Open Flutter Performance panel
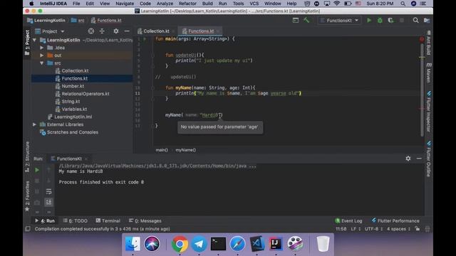Screen dimensions: 456x256 click(395, 220)
